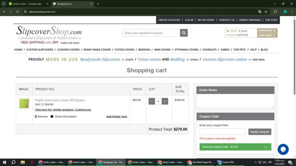This screenshot has height=166, width=296.
Task: Click the volume tray icon
Action: coord(265,162)
